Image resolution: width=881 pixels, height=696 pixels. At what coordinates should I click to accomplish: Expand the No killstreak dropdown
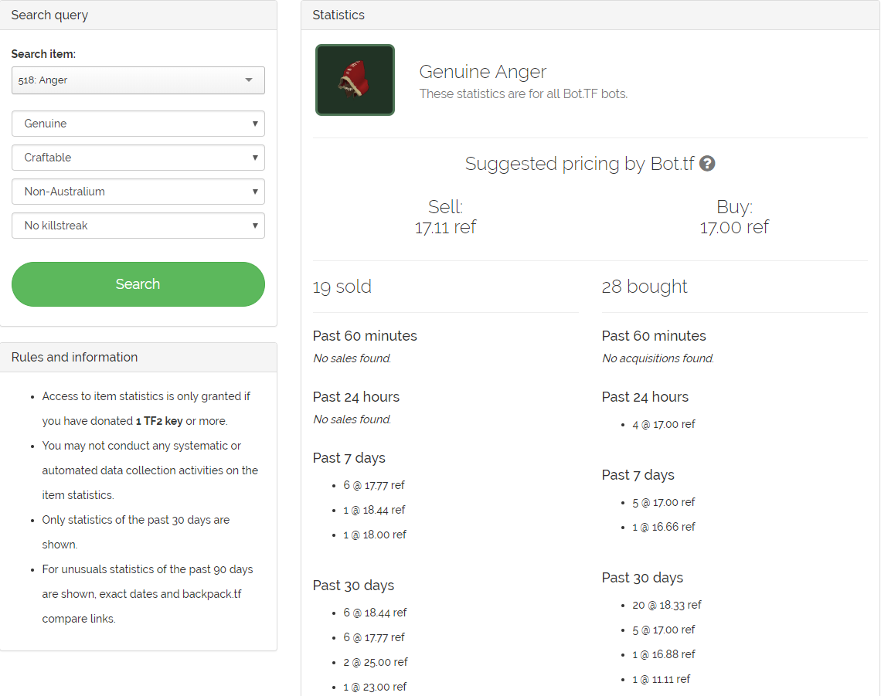point(138,226)
